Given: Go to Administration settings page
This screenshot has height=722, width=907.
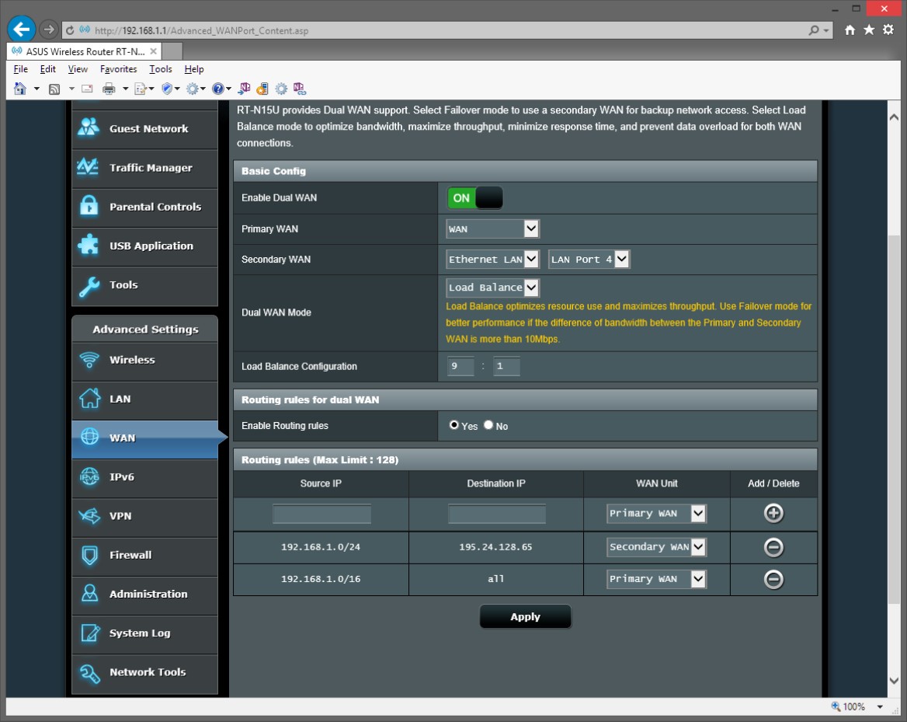Looking at the screenshot, I should [x=148, y=594].
